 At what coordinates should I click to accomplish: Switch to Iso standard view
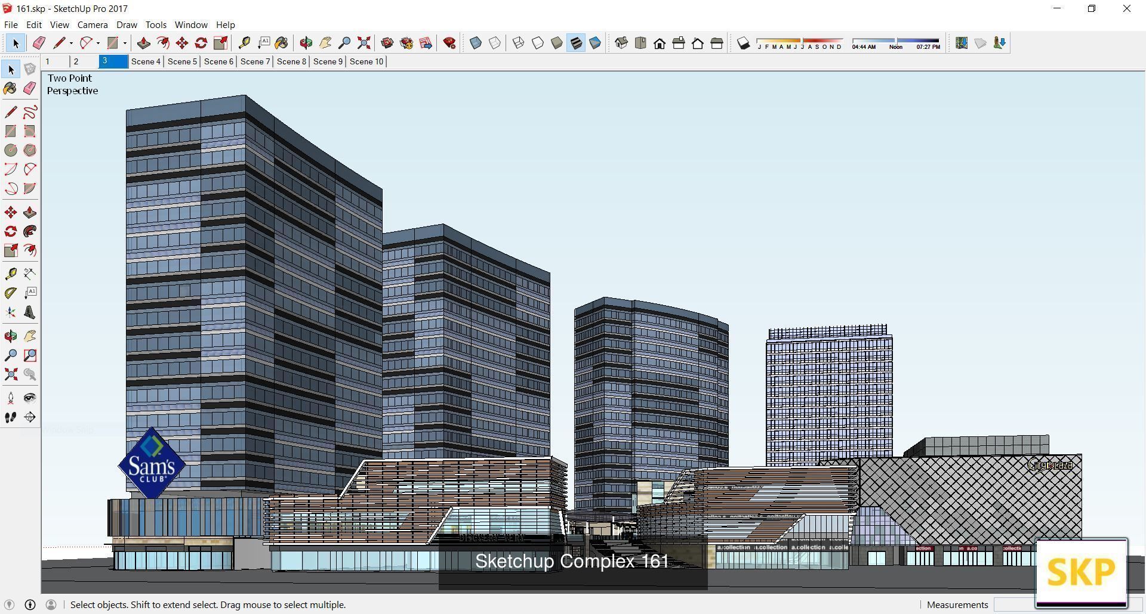click(621, 43)
